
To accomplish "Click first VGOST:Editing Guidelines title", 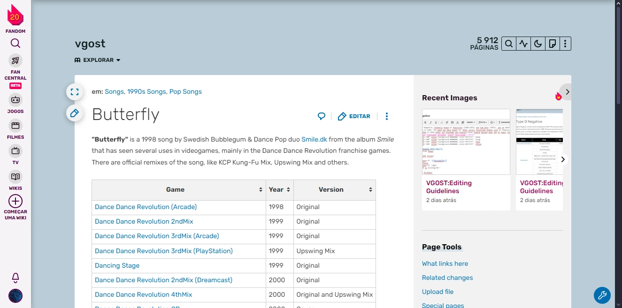I will point(449,187).
